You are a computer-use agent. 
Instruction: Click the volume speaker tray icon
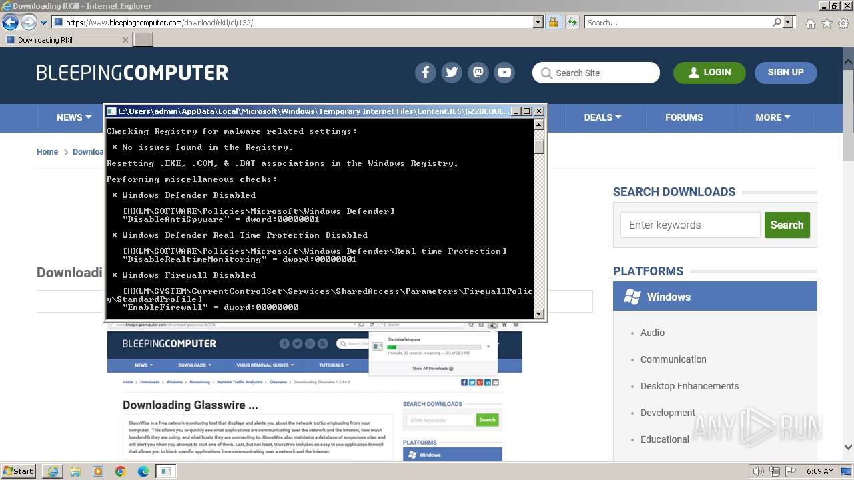click(x=758, y=471)
